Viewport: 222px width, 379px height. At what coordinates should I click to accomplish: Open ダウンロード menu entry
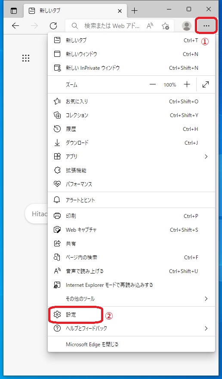[x=131, y=143]
